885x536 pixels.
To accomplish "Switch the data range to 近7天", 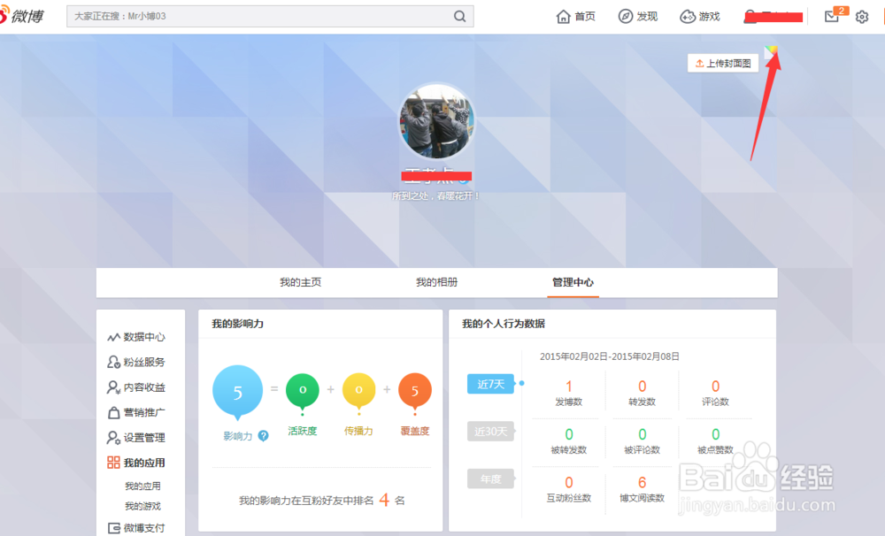I will pos(490,384).
